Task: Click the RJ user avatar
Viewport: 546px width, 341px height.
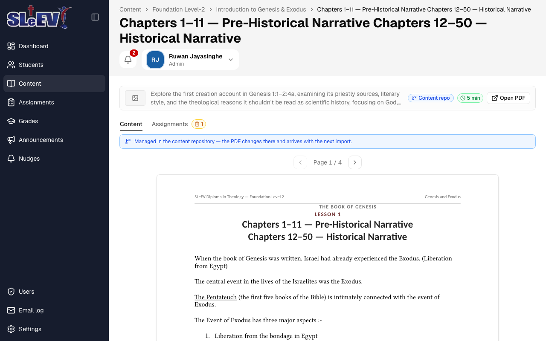Action: coord(155,60)
